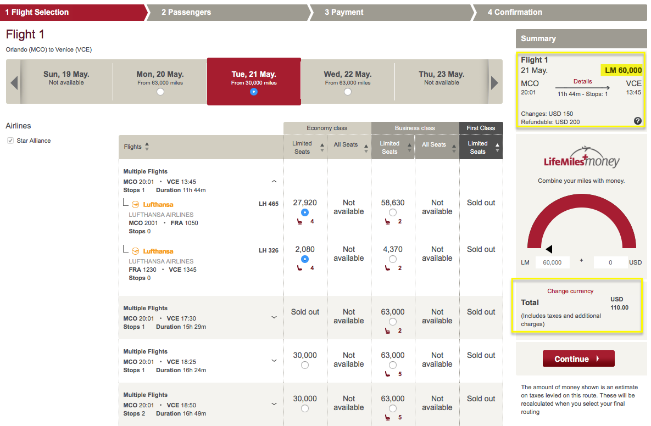This screenshot has width=651, height=426.
Task: Select 27,920 miles economy radio for LH 465
Action: click(305, 212)
